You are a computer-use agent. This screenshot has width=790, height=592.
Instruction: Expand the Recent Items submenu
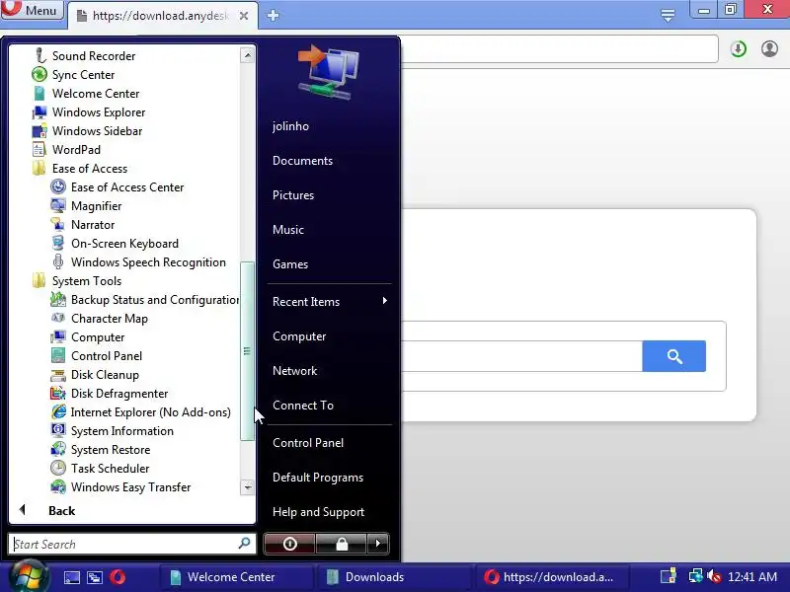pos(330,302)
